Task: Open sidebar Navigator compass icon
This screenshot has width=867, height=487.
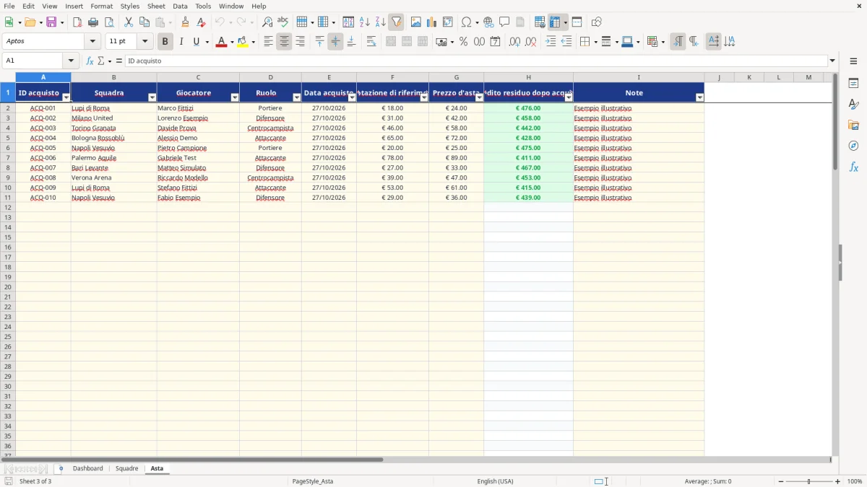Action: 853,146
